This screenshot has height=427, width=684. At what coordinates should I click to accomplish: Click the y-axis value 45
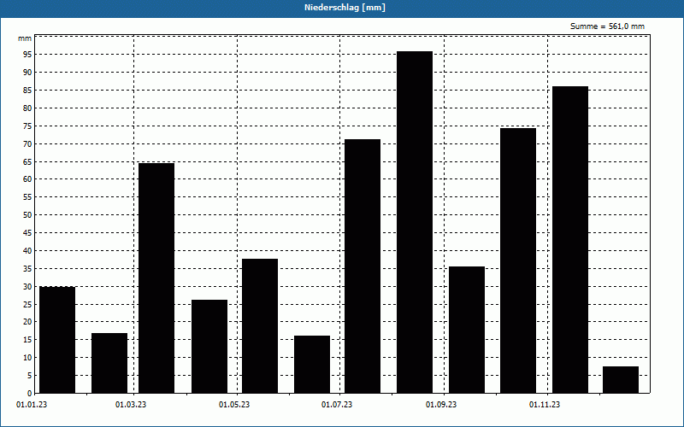tap(28, 232)
